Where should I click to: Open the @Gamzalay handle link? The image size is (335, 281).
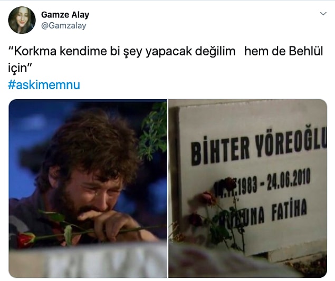tap(64, 26)
